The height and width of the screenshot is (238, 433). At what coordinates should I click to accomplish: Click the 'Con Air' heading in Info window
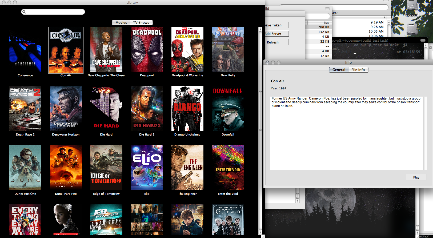coord(278,81)
